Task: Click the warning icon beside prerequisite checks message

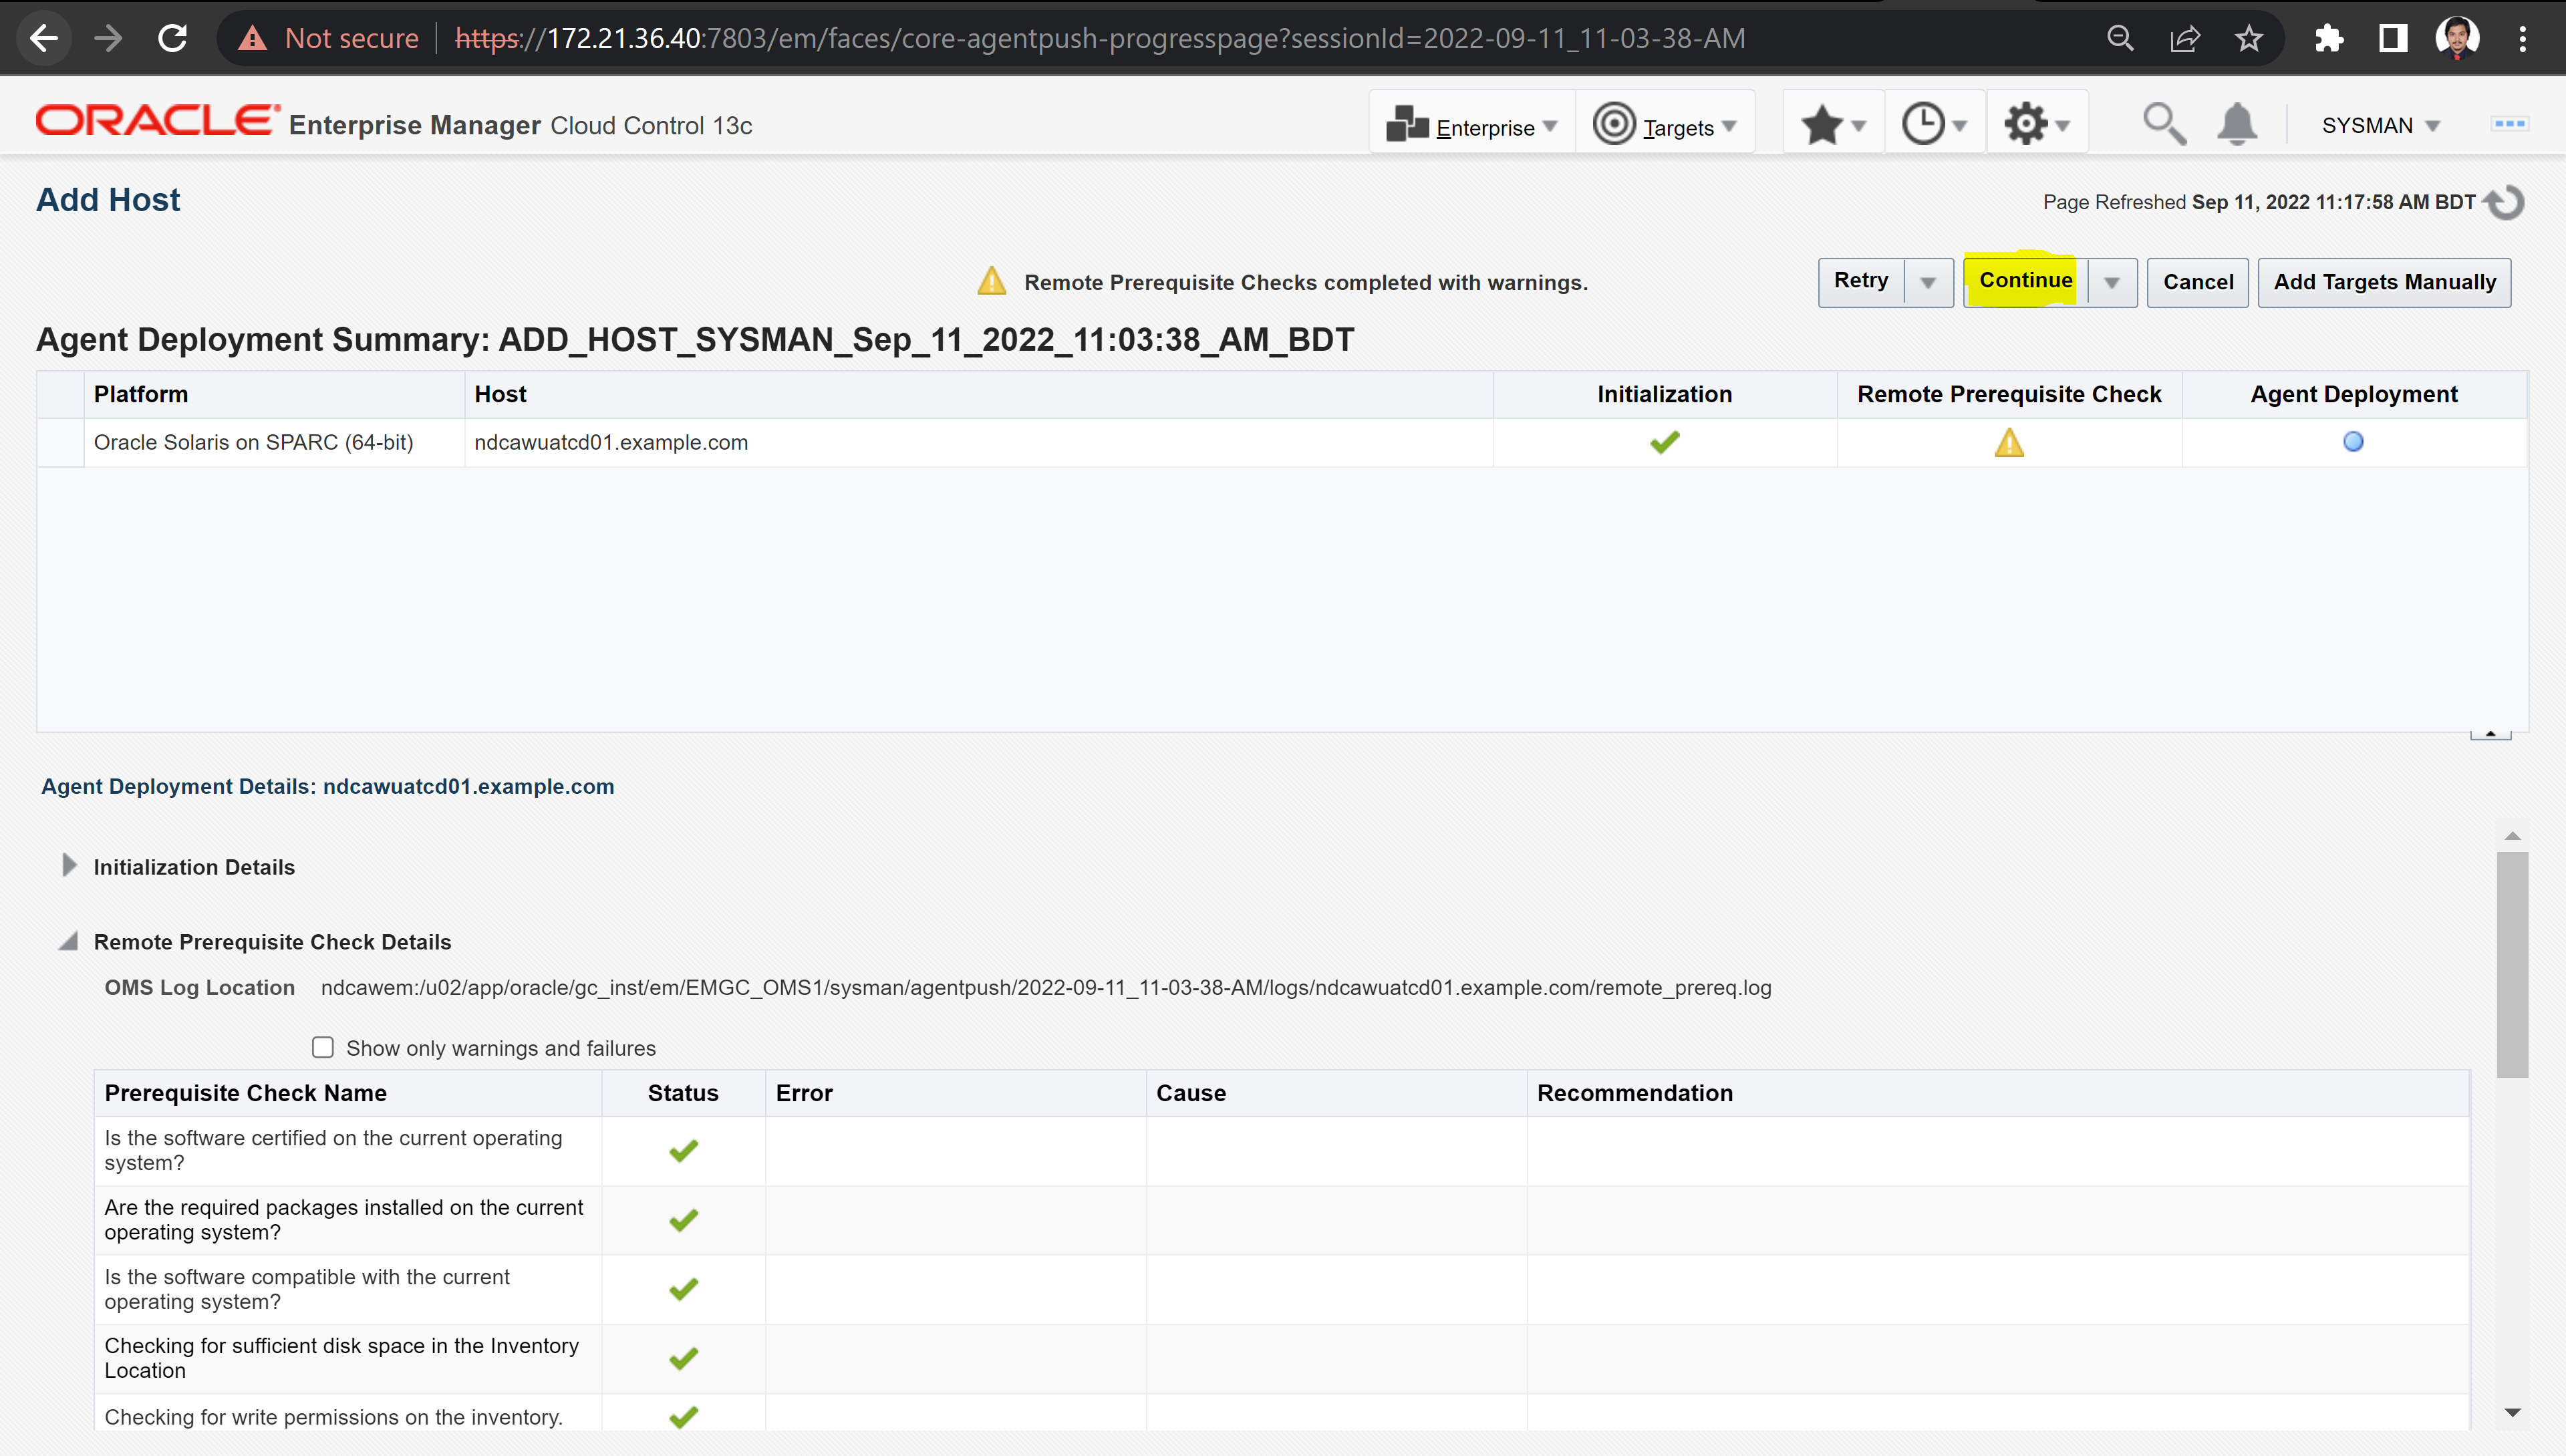Action: pyautogui.click(x=992, y=282)
